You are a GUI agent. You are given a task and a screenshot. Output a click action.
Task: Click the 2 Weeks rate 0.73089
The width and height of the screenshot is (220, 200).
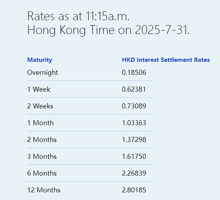click(134, 106)
